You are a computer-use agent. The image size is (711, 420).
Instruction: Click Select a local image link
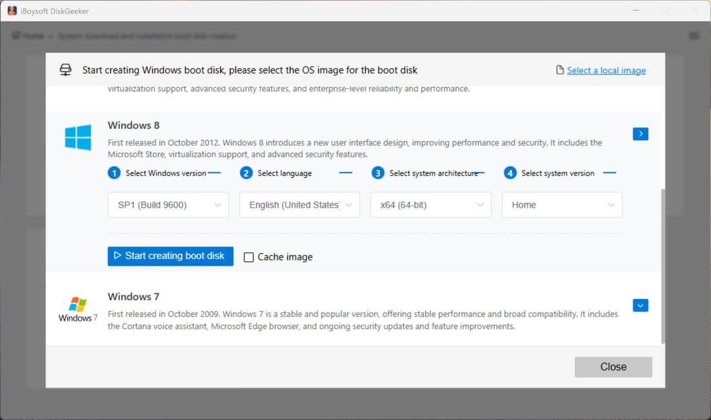coord(606,70)
